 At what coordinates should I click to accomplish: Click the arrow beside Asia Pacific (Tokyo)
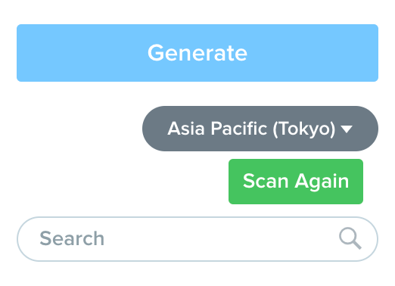click(x=347, y=129)
